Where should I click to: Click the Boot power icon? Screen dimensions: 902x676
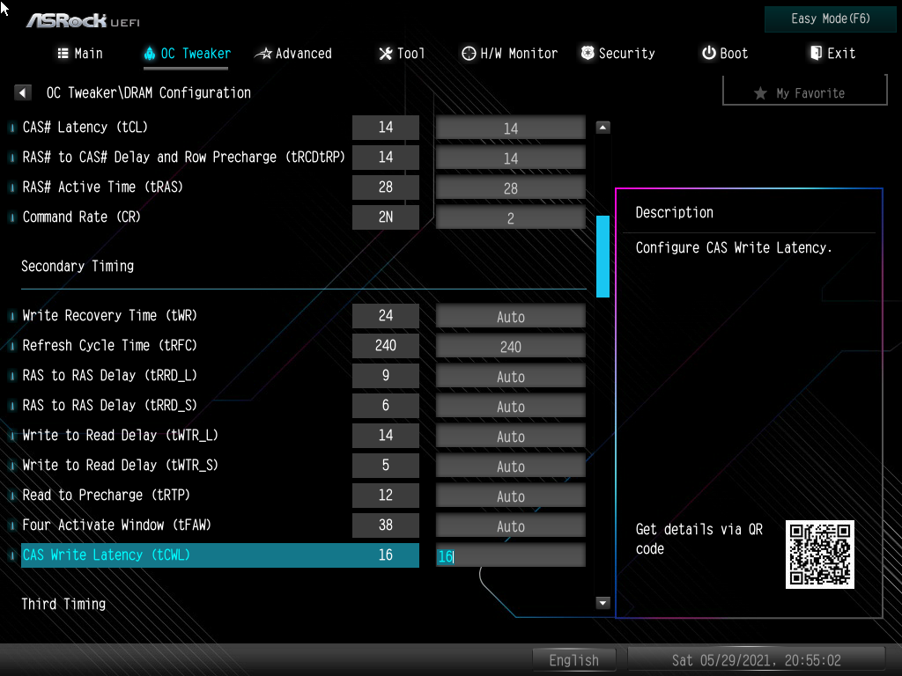pos(707,53)
